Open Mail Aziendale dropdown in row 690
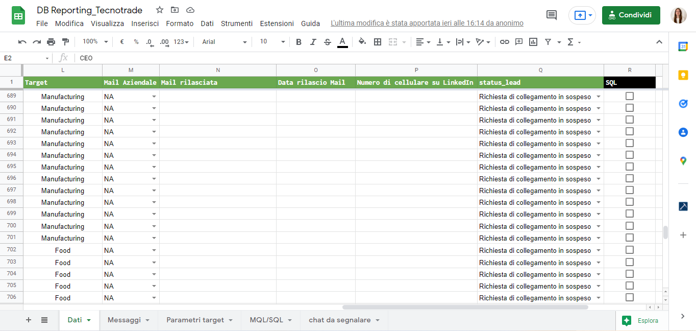This screenshot has width=696, height=331. pos(154,108)
